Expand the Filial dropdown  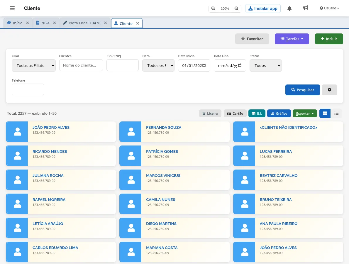tap(34, 65)
